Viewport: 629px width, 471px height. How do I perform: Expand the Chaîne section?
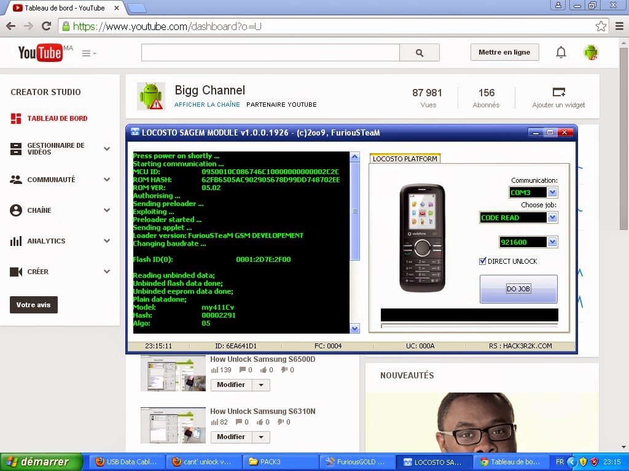click(x=107, y=210)
